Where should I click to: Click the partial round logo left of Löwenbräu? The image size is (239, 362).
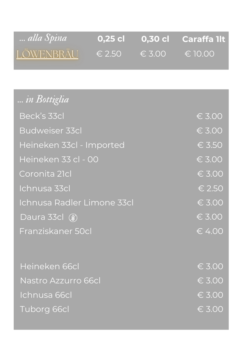point(12,55)
